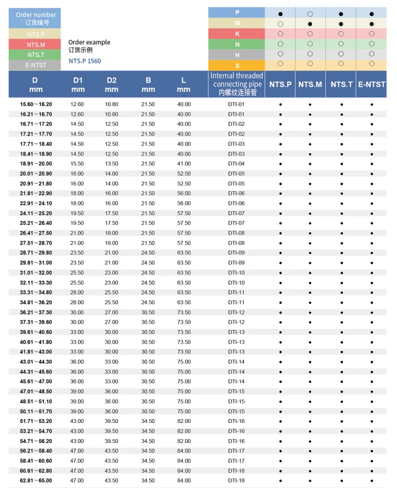Viewport: 397px width, 488px height.
Task: Click the hollow circle in K row under NTS.T
Action: [341, 34]
